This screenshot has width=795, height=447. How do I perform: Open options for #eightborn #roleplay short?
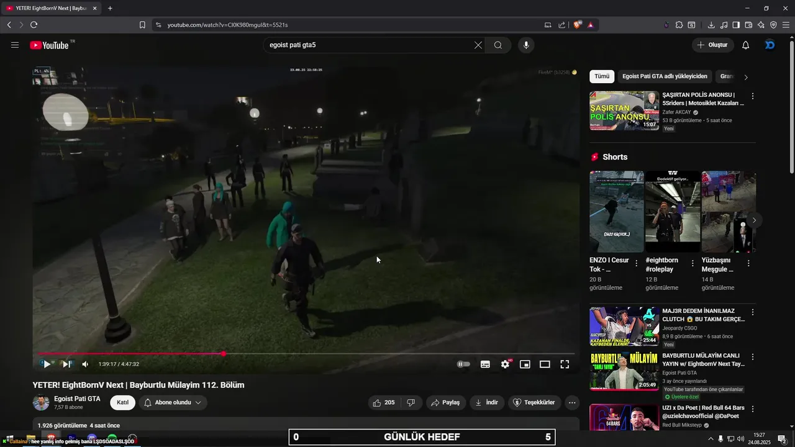[x=693, y=263]
